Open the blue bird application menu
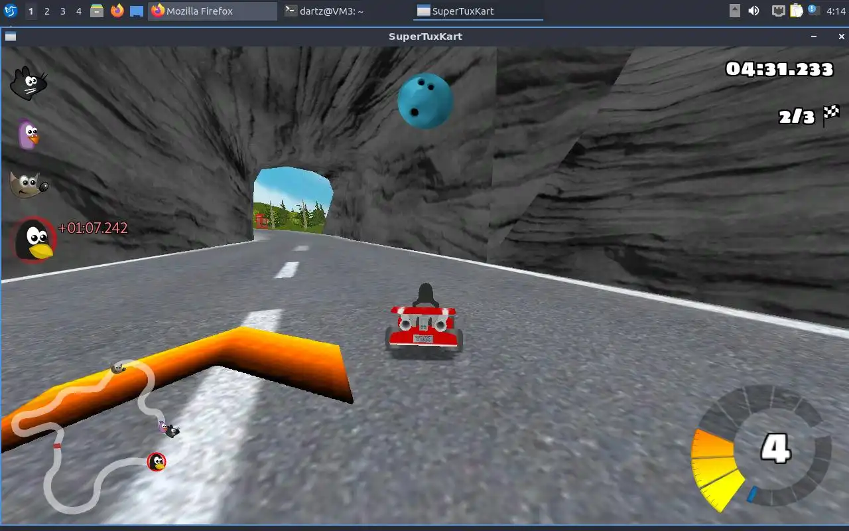This screenshot has width=849, height=531. [11, 11]
